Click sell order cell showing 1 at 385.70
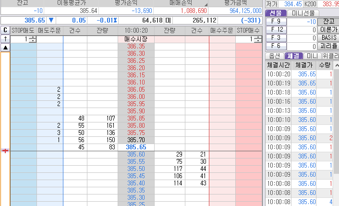The width and height of the screenshot is (339, 206). tap(50, 140)
